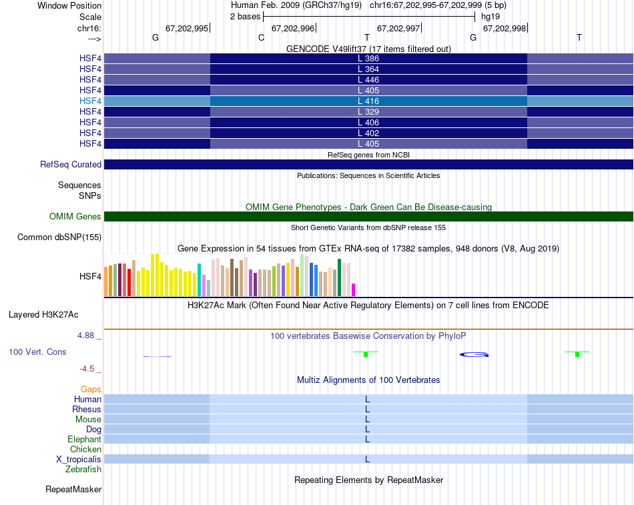
Task: Click the position label 67,202,997
Action: pyautogui.click(x=398, y=28)
